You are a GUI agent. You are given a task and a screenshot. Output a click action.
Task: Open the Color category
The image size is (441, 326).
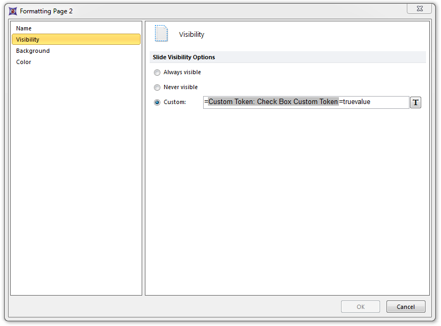(24, 62)
